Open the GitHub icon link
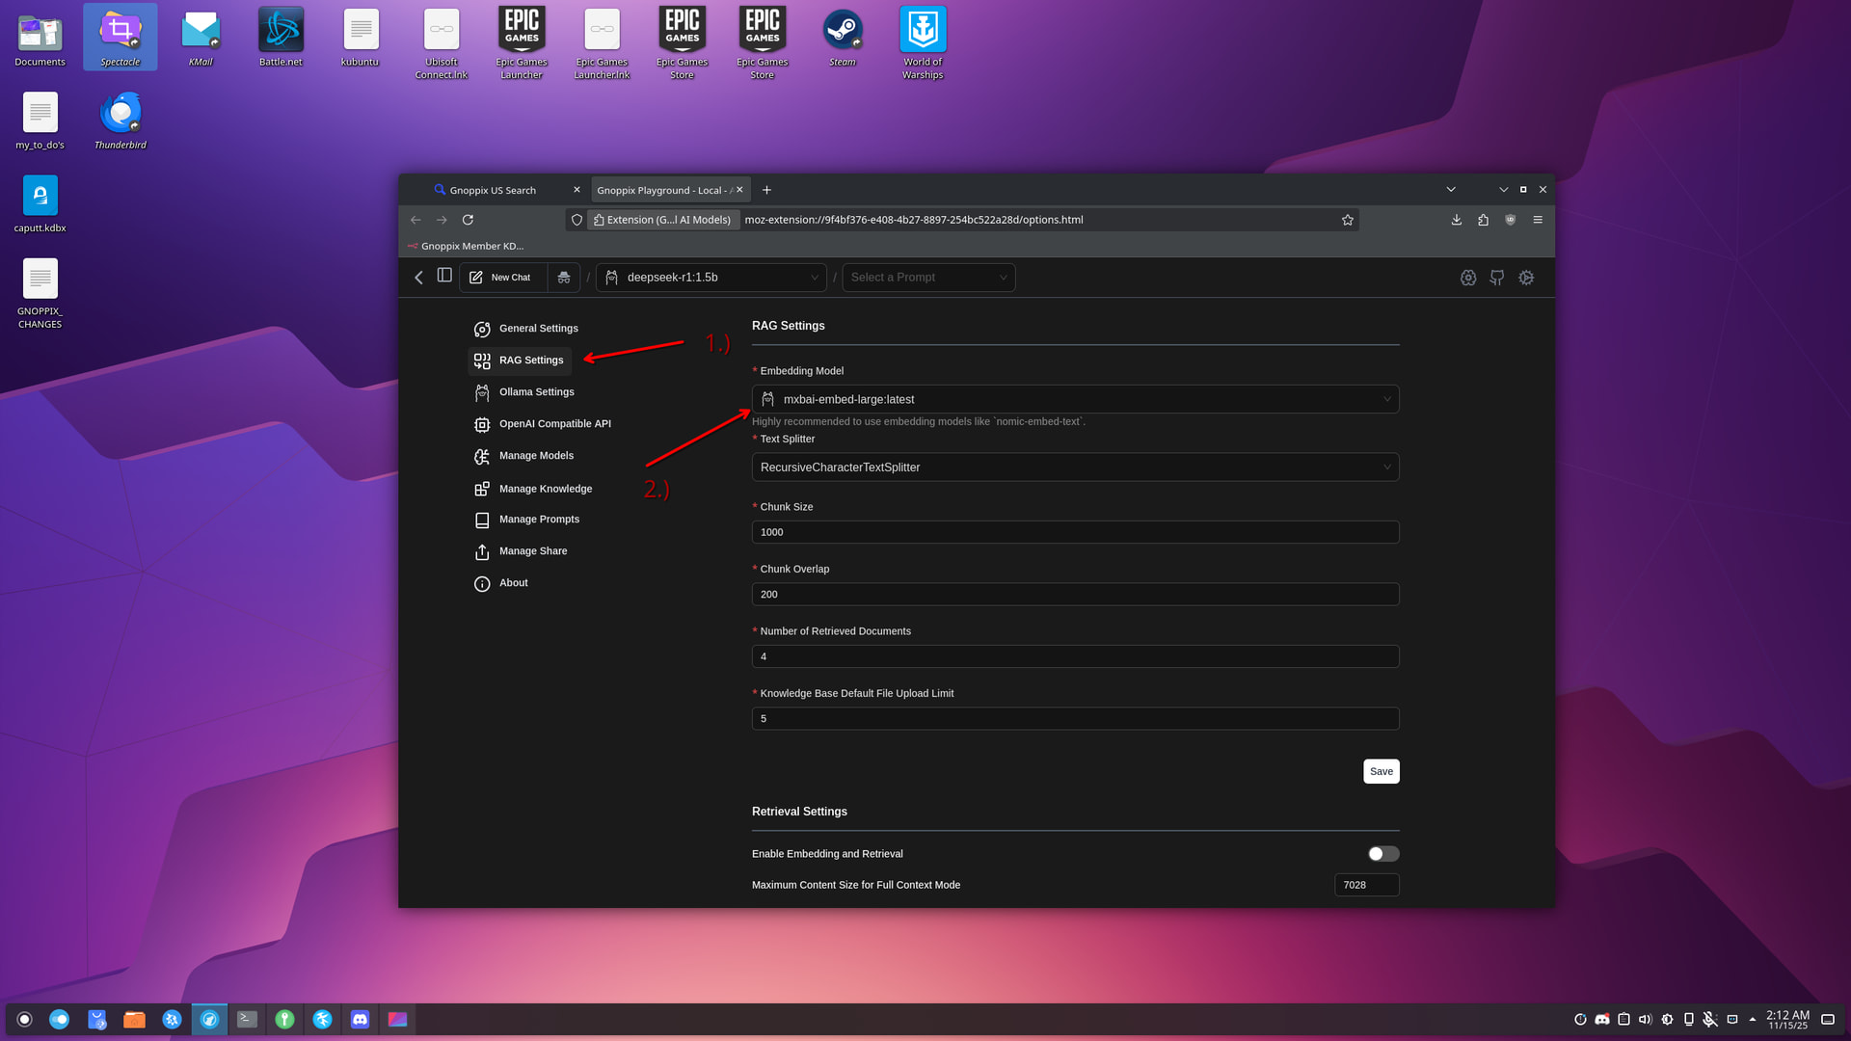The width and height of the screenshot is (1851, 1041). [1496, 278]
